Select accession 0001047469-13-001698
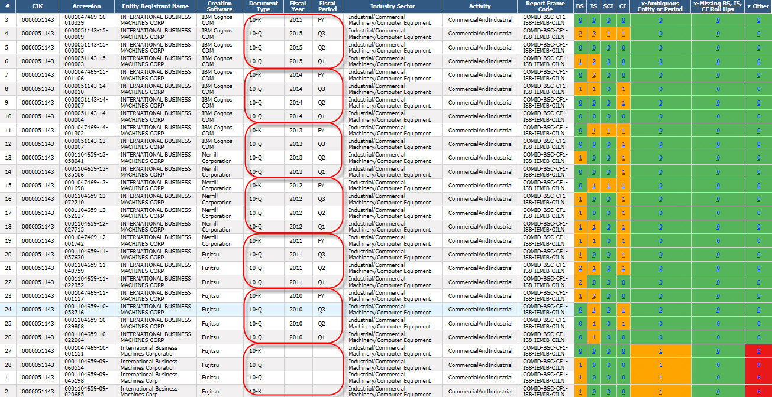Viewport: 772px width, 397px height. [x=86, y=186]
